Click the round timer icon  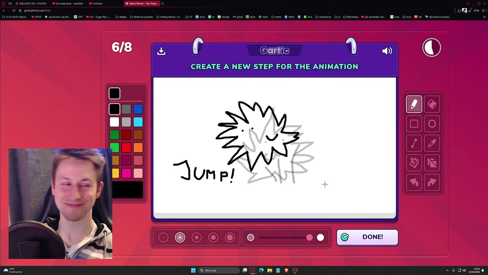coord(432,48)
